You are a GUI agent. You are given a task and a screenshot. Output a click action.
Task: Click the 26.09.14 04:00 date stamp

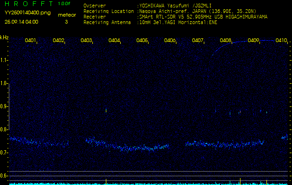[x=21, y=22]
